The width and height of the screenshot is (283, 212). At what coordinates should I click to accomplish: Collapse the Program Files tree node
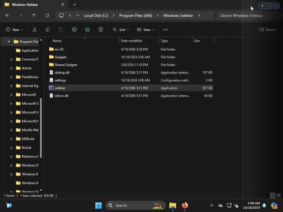[9, 42]
